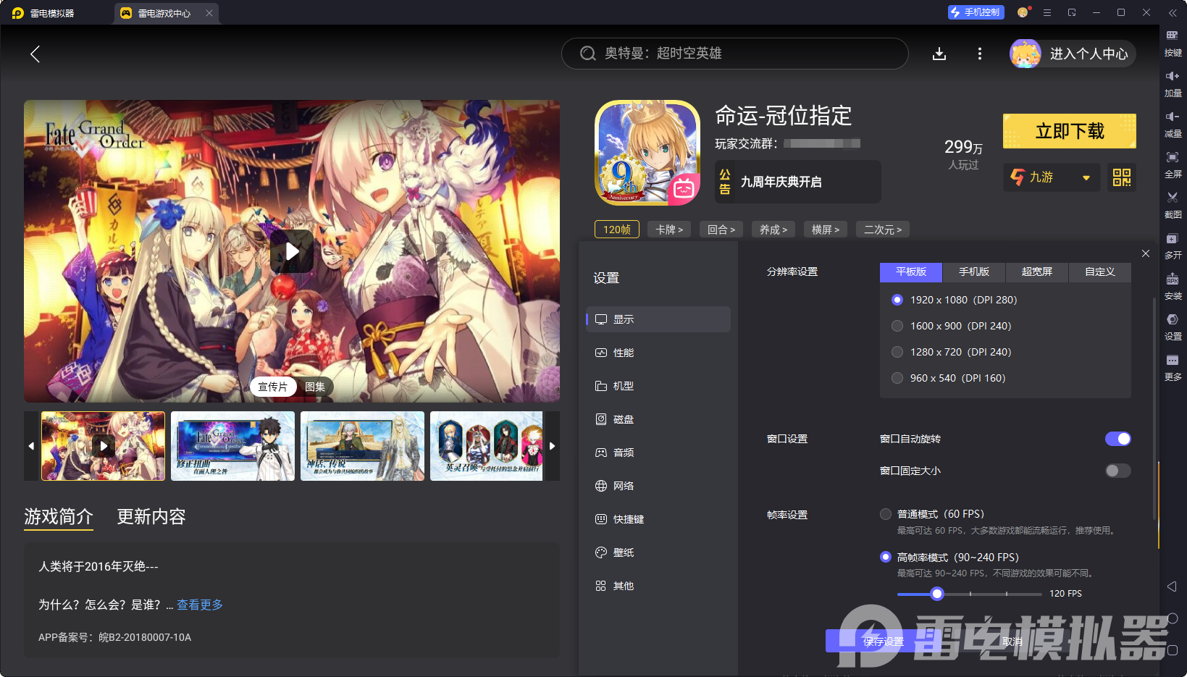Image resolution: width=1187 pixels, height=677 pixels.
Task: Toggle 窗口自动旋转 switch
Action: 1117,439
